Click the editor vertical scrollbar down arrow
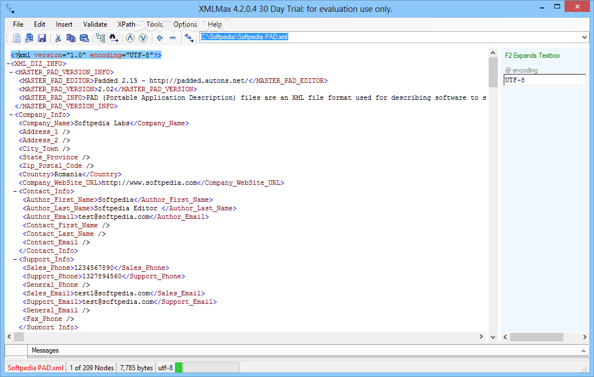This screenshot has height=377, width=594. (493, 337)
